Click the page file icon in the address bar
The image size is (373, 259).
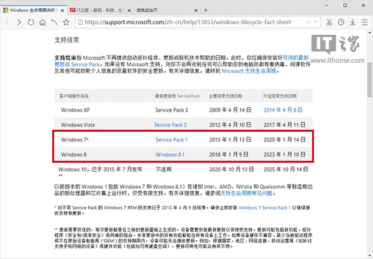[80, 22]
